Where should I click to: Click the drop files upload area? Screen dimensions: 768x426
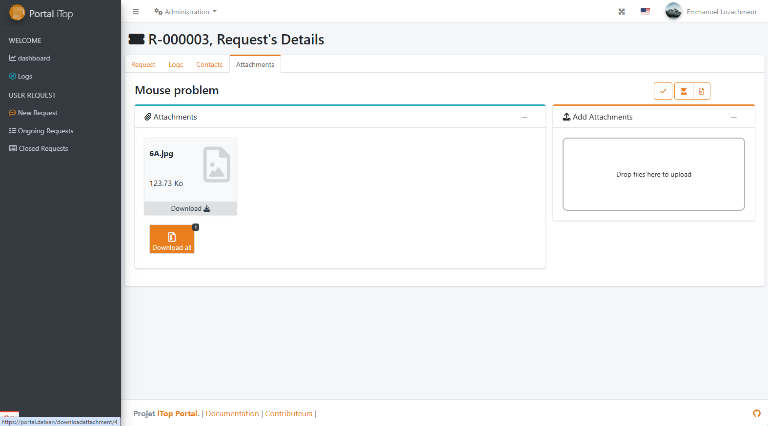pyautogui.click(x=653, y=174)
